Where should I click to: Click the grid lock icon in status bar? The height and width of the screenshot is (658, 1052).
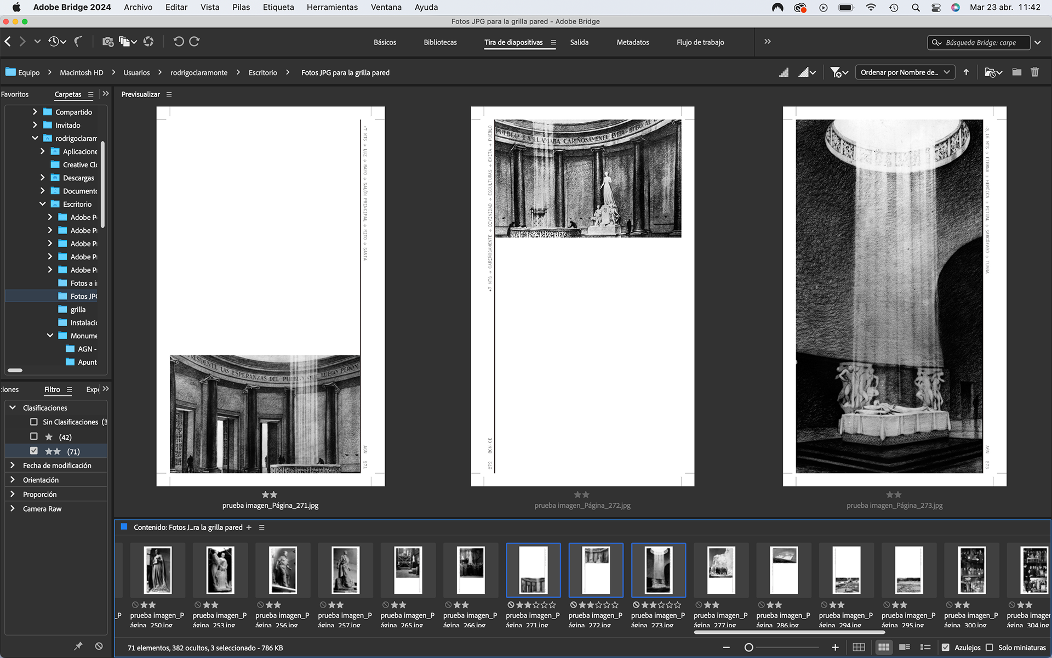click(x=859, y=648)
